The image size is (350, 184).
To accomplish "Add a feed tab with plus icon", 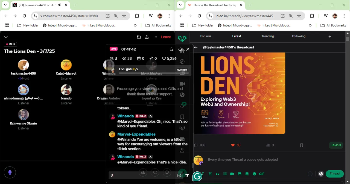I will pyautogui.click(x=329, y=36).
